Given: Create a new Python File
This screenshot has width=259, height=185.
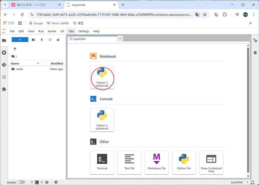Looking at the screenshot, I should [184, 162].
